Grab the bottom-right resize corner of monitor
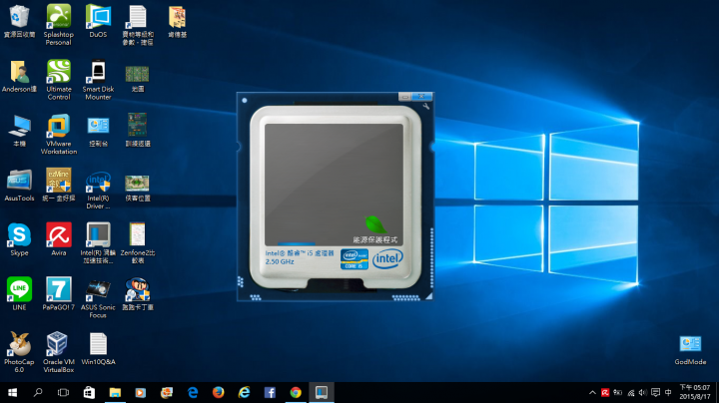This screenshot has width=719, height=403. coord(428,296)
